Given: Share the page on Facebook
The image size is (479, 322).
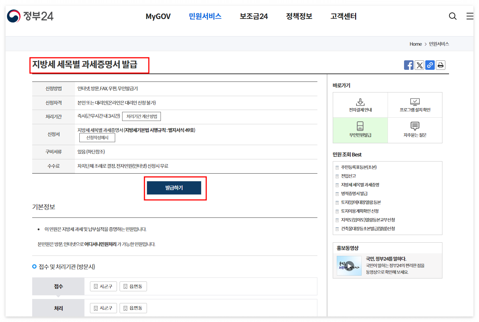Looking at the screenshot, I should (408, 65).
